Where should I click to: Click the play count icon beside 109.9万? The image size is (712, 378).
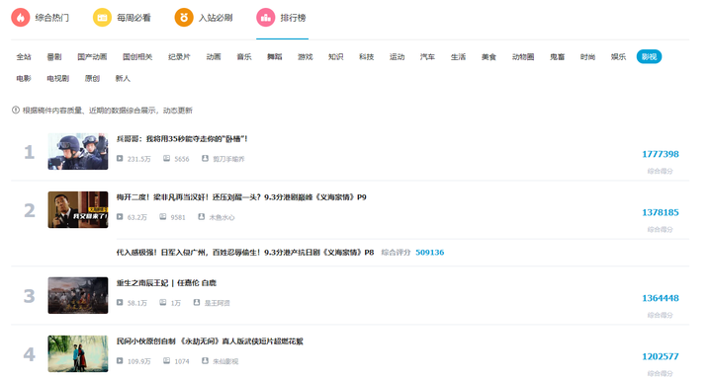[120, 361]
